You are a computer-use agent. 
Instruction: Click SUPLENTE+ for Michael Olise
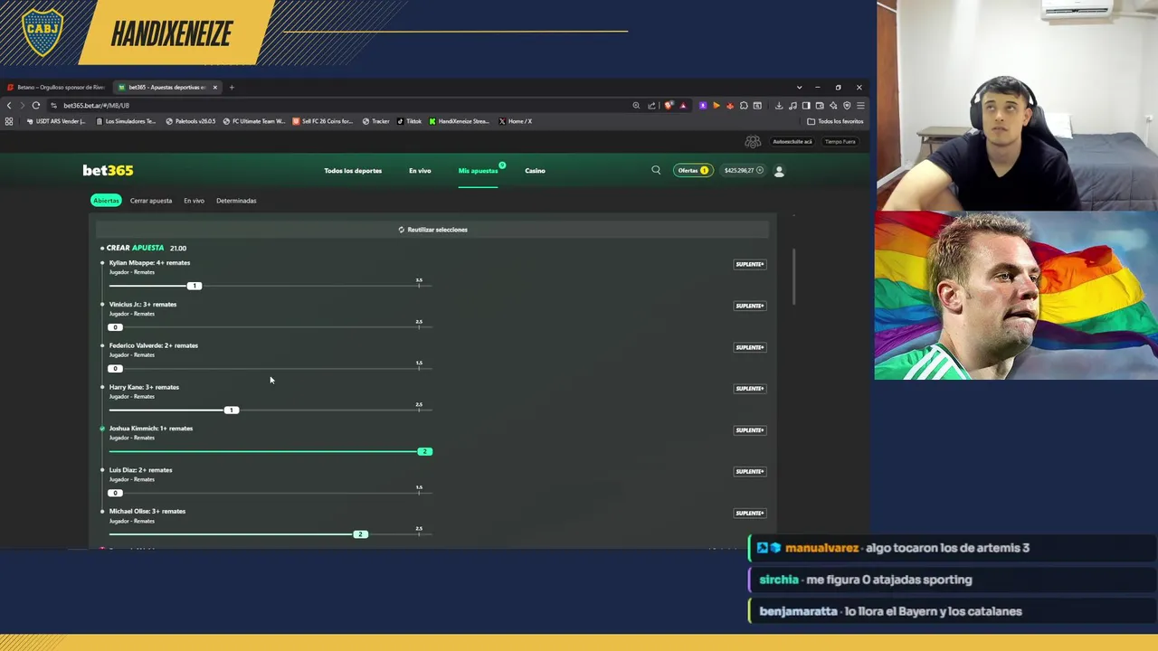(749, 513)
